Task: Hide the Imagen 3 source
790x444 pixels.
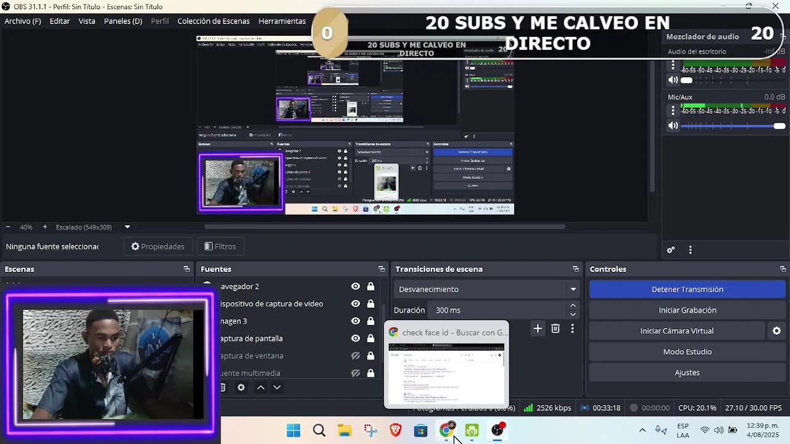Action: [x=355, y=321]
